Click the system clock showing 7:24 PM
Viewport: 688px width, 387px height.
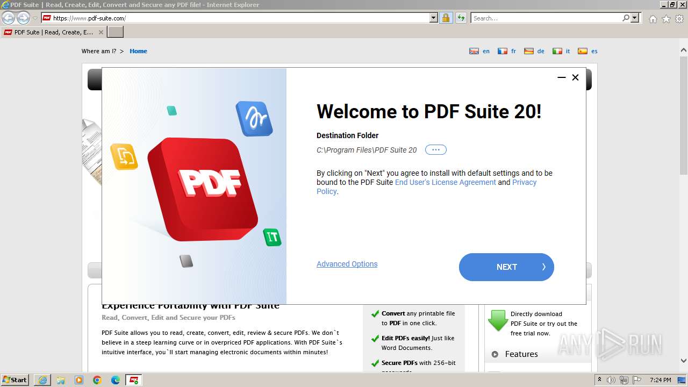coord(661,380)
